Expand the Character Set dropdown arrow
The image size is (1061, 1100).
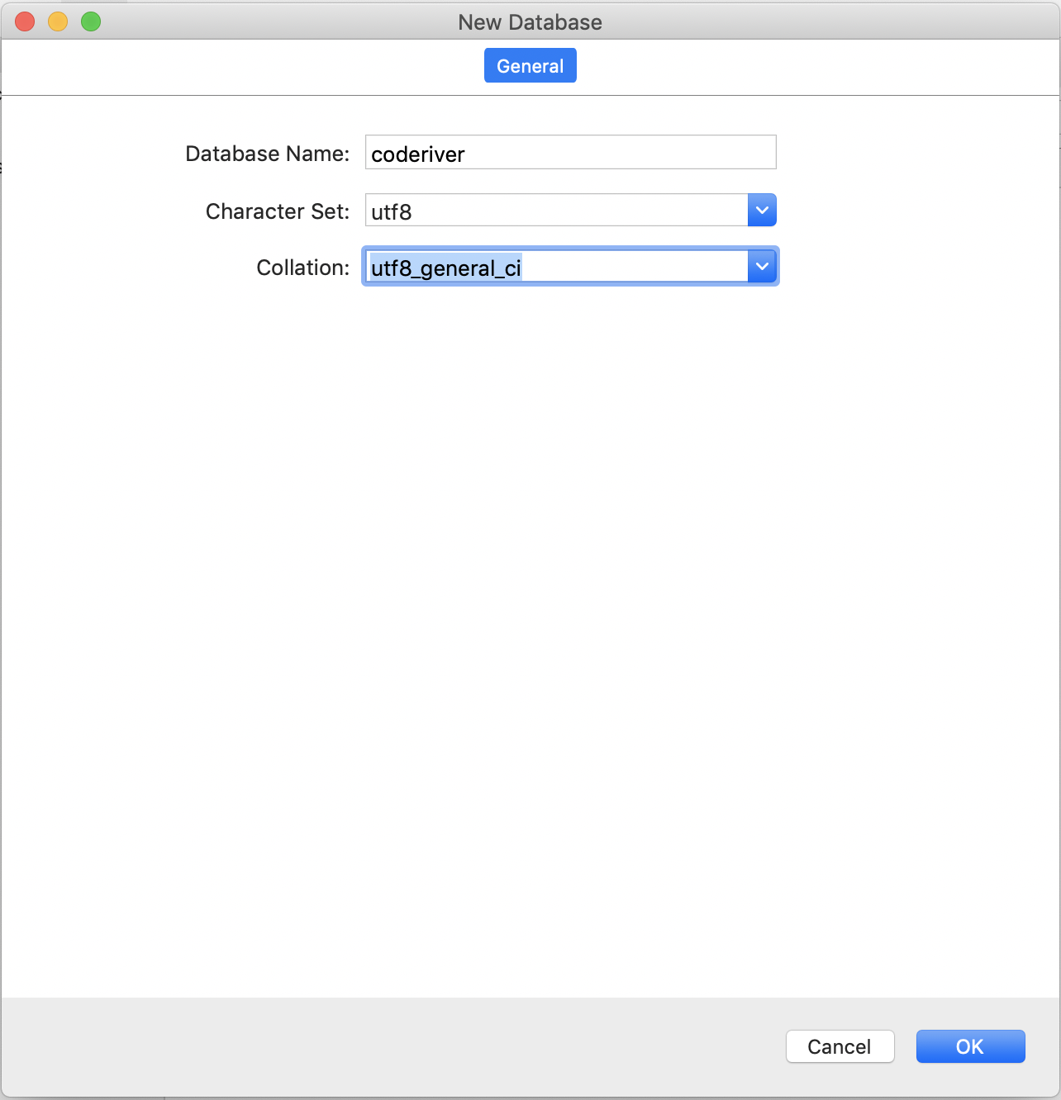tap(762, 211)
